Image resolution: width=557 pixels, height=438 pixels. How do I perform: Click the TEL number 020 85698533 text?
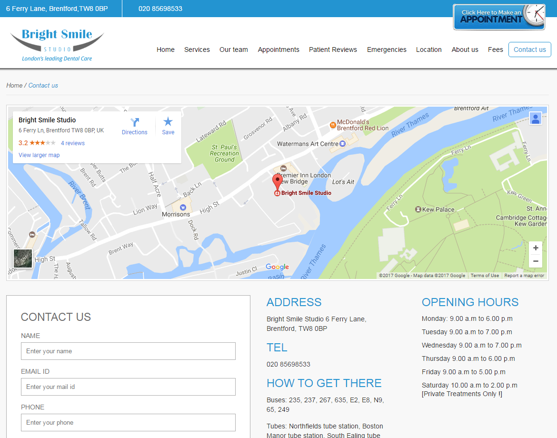(x=288, y=365)
